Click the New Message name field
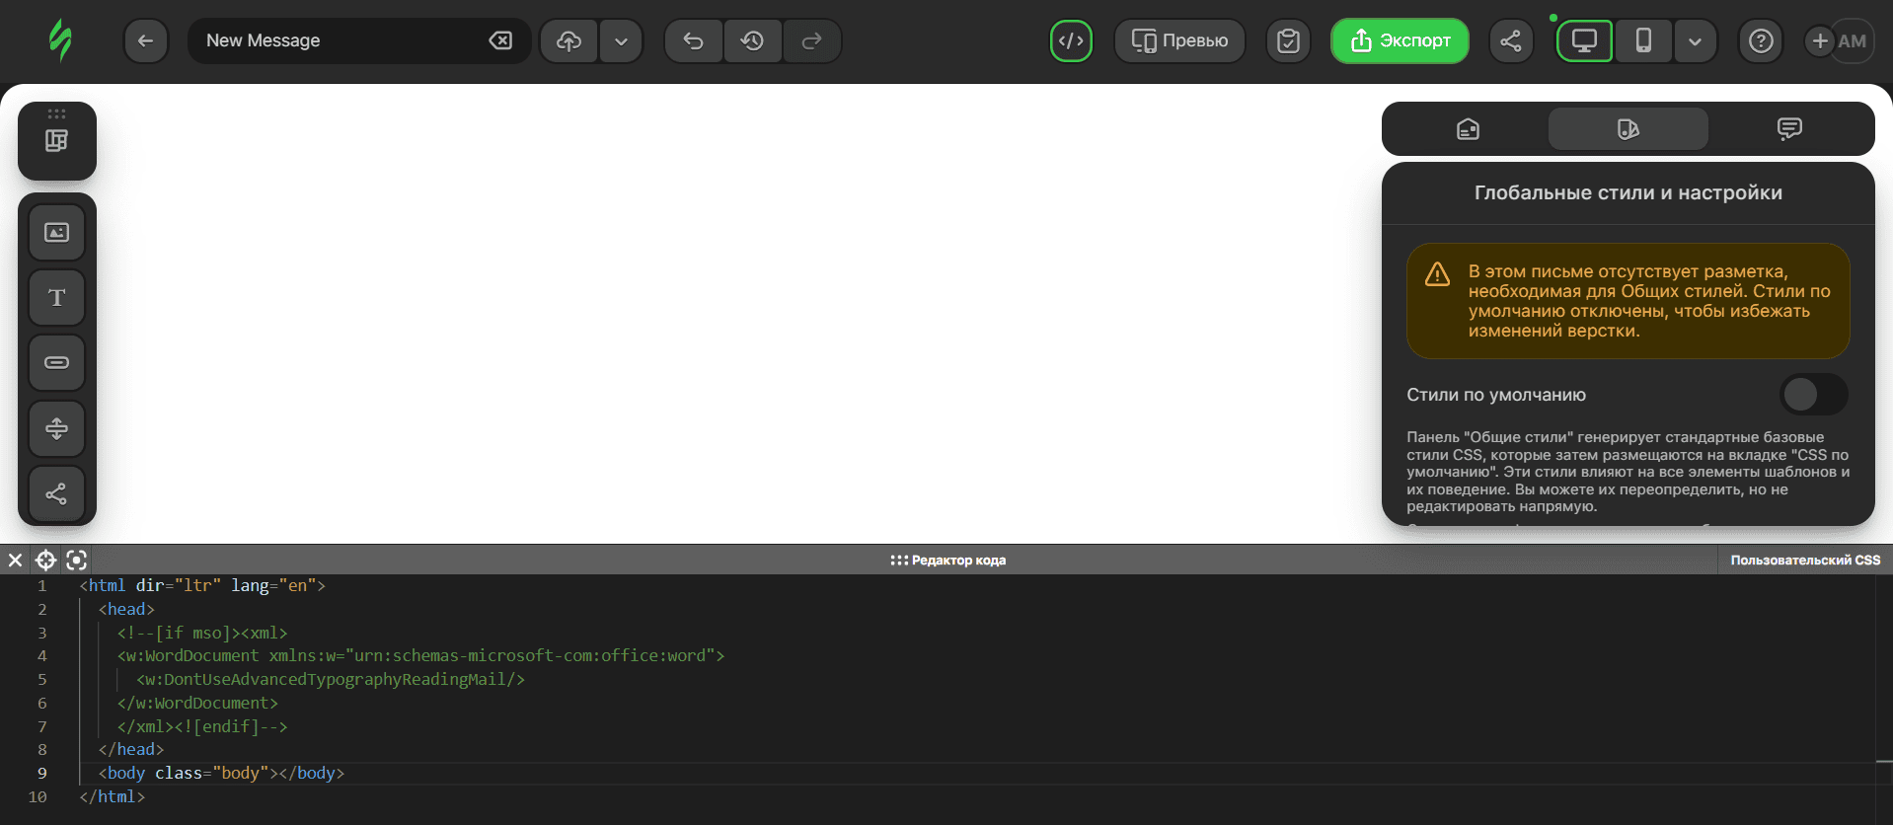 pos(336,41)
